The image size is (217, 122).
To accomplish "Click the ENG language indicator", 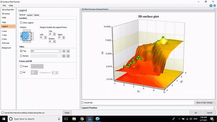I will tap(195, 119).
